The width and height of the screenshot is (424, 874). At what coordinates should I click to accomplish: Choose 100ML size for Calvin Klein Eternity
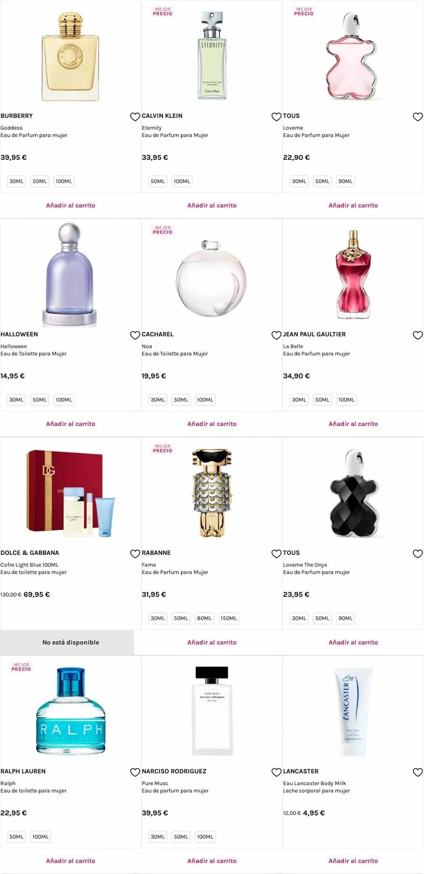click(x=182, y=181)
